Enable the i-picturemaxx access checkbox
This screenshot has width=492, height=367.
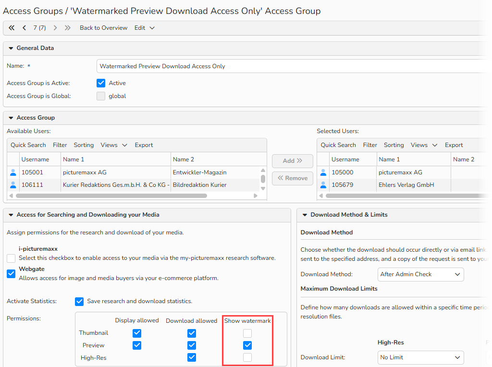coord(11,258)
